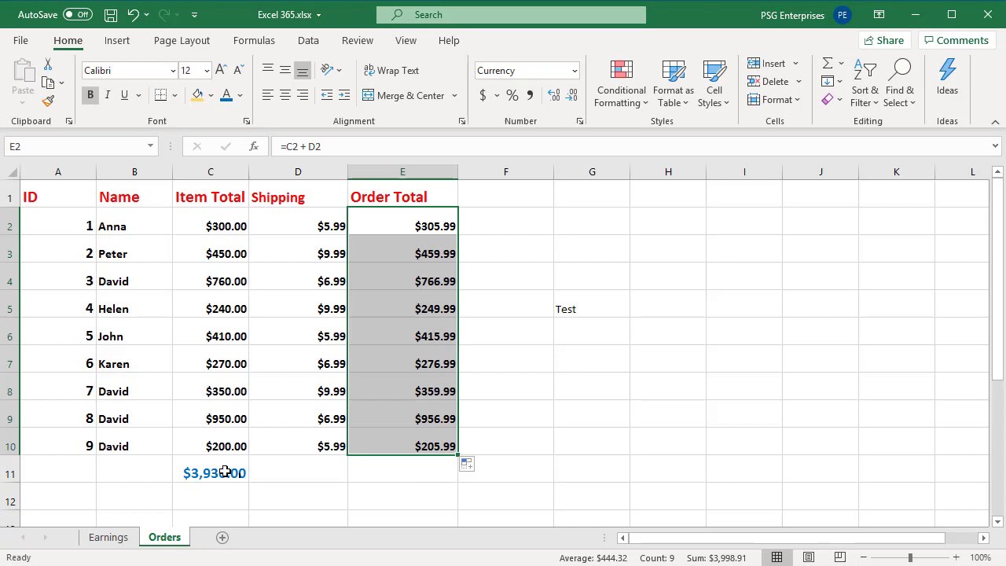This screenshot has height=566, width=1006.
Task: Switch to the Data tab
Action: coord(308,40)
